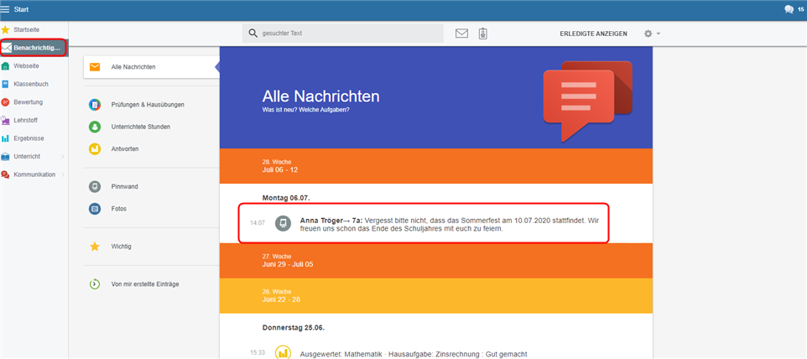Click the Lehrstoff purple icon
This screenshot has width=807, height=359.
click(6, 120)
